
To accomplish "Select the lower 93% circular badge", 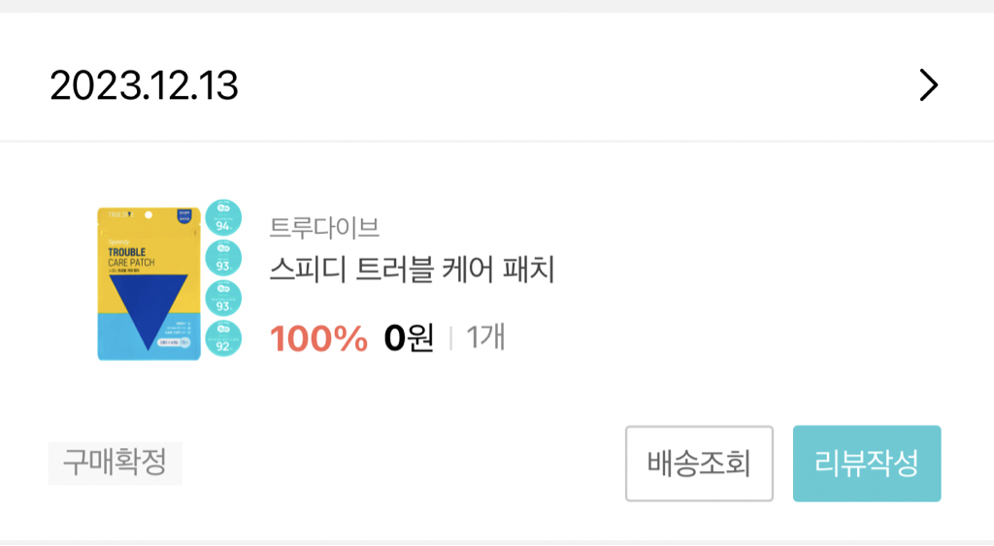I will coord(224,300).
